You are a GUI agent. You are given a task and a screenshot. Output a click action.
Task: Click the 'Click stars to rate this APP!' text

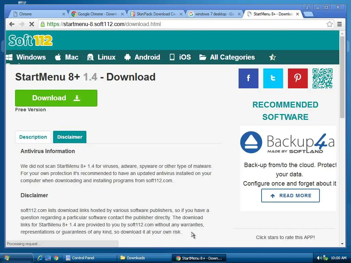pos(286,237)
